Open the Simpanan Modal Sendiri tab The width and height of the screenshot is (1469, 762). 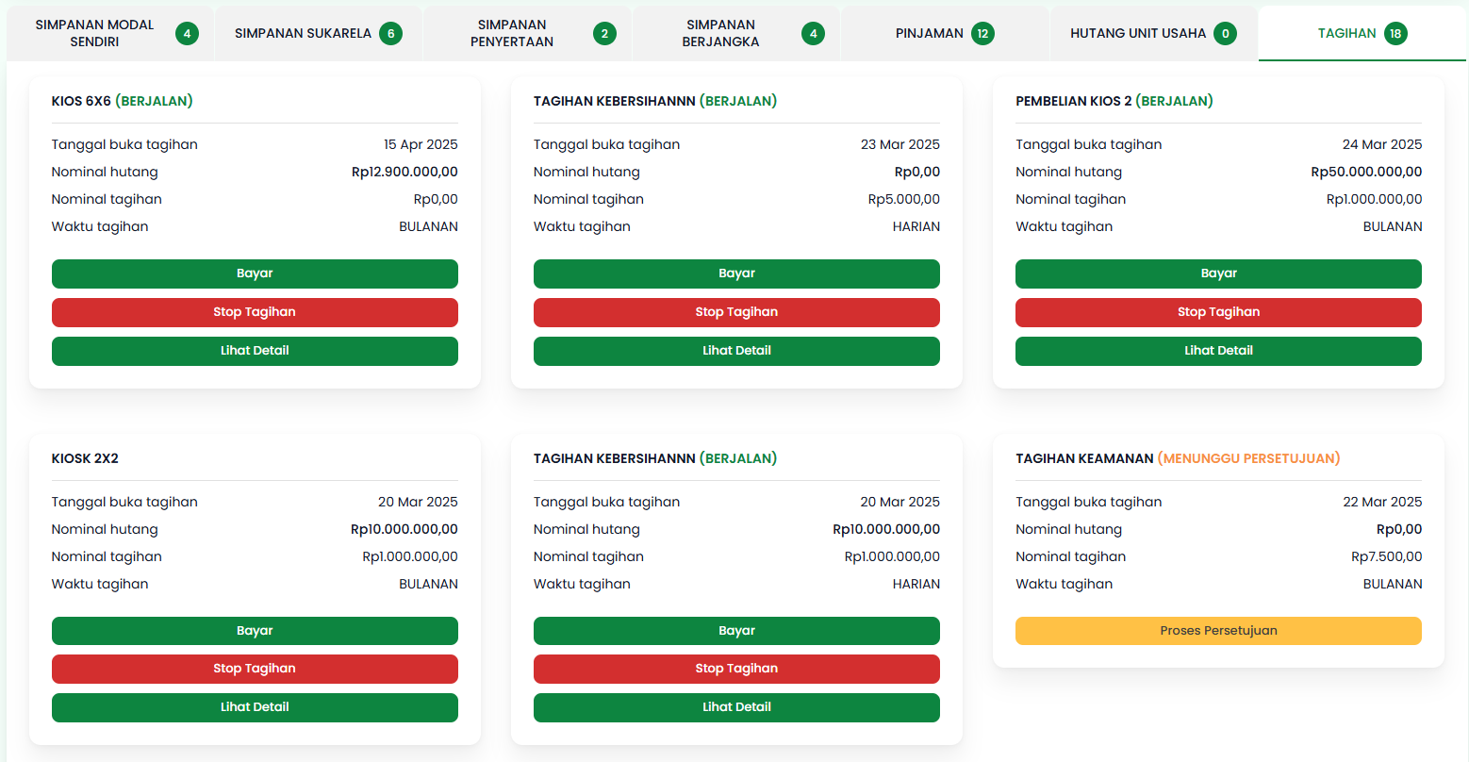110,34
